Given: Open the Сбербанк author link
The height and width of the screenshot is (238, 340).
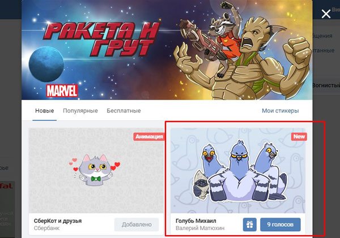Looking at the screenshot, I should 46,228.
